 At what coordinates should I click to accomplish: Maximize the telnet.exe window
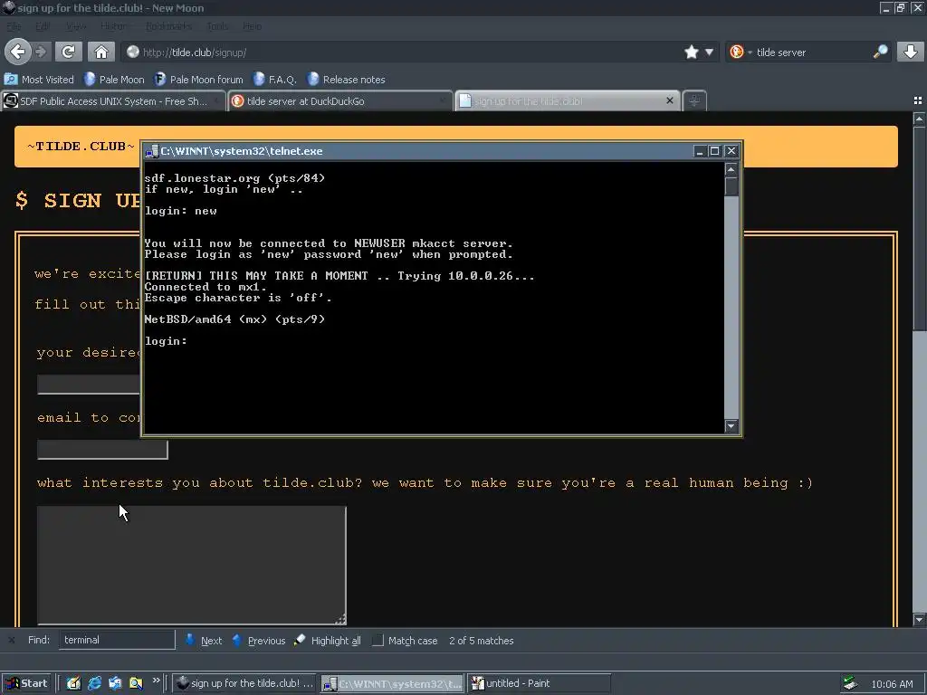pyautogui.click(x=715, y=151)
